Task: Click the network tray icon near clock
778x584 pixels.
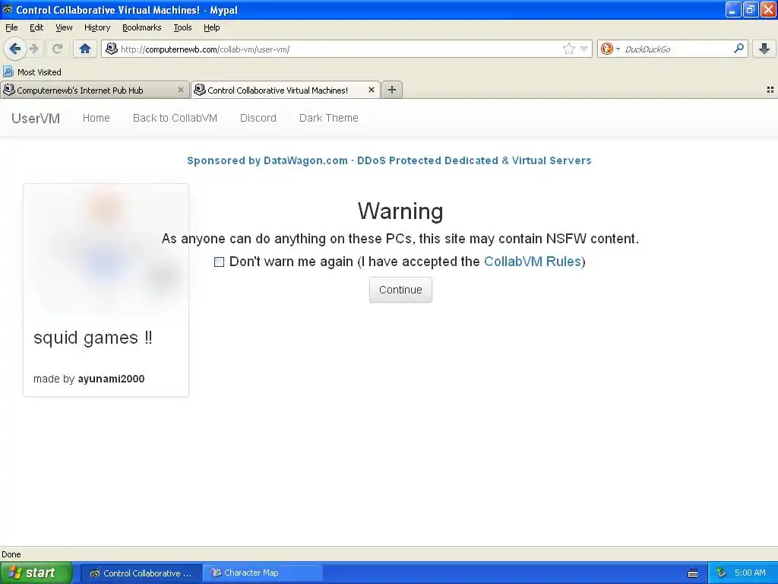Action: pos(721,573)
